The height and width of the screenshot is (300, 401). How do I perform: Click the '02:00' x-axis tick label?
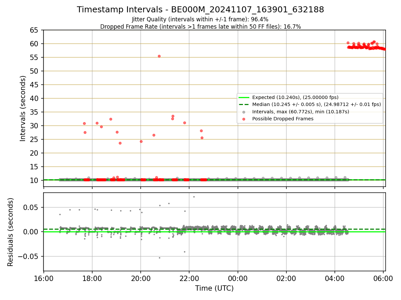point(286,278)
